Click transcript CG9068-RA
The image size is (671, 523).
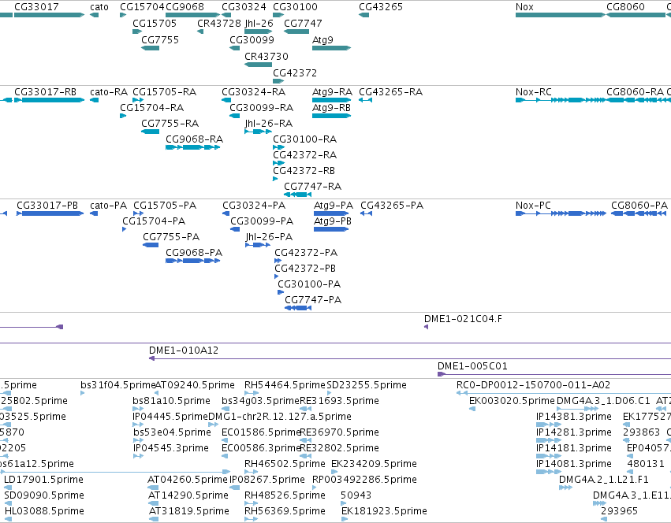click(x=192, y=147)
